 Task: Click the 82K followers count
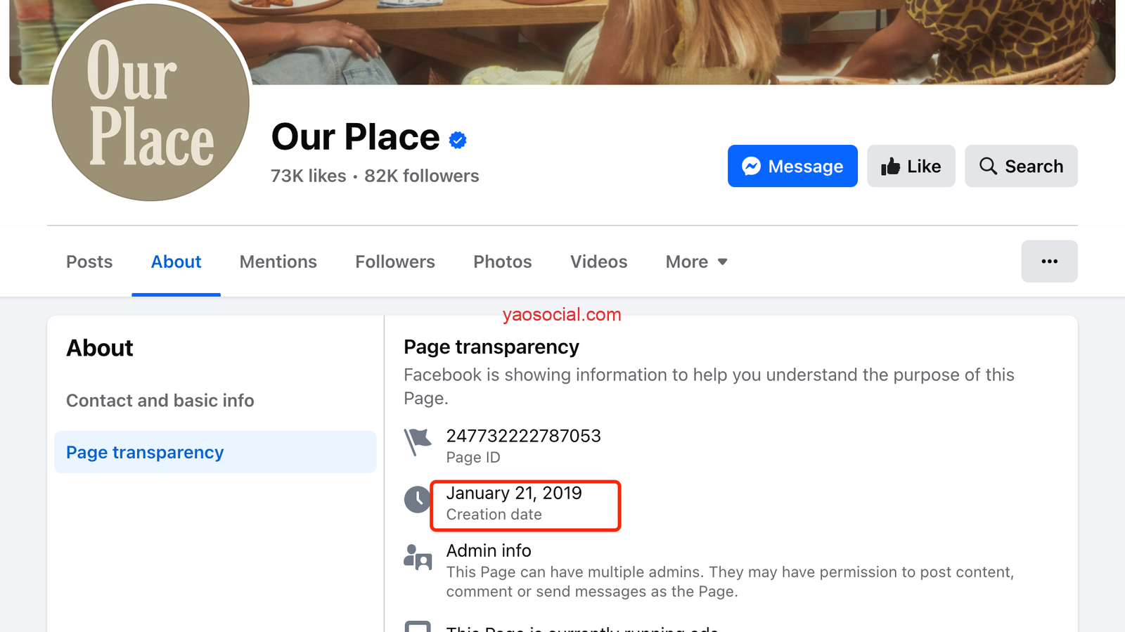click(421, 176)
